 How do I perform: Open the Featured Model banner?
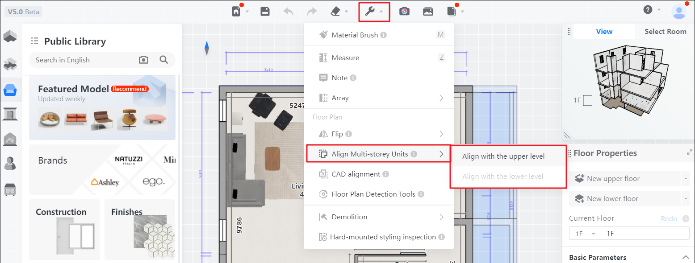[102, 107]
